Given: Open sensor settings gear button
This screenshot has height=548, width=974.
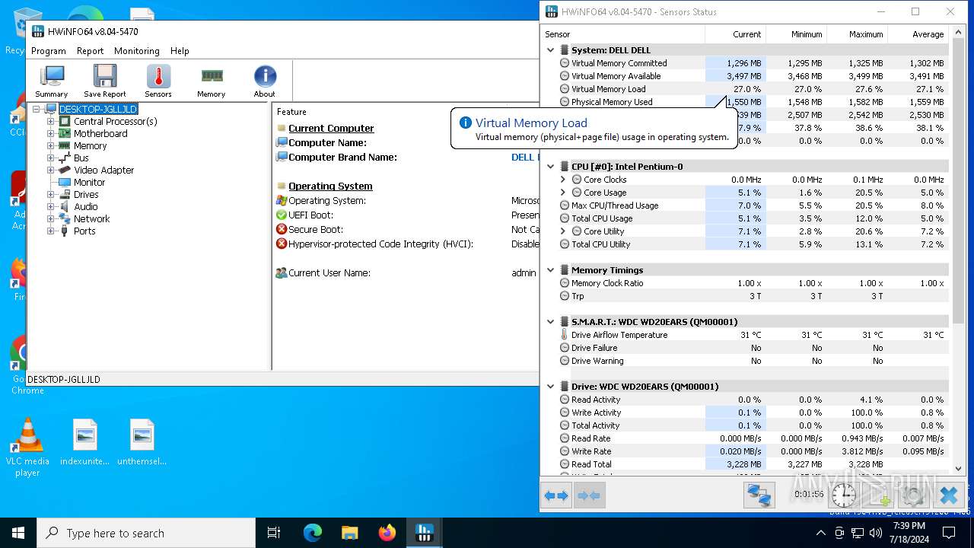Looking at the screenshot, I should pos(914,495).
